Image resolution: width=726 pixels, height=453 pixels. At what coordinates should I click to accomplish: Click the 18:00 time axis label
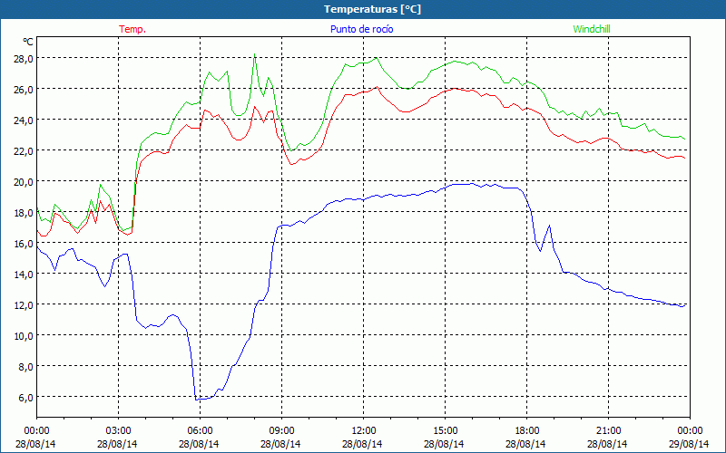(527, 431)
